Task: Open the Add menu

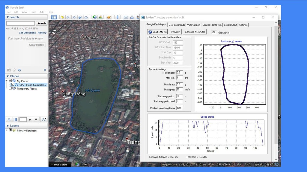Action: pyautogui.click(x=42, y=12)
